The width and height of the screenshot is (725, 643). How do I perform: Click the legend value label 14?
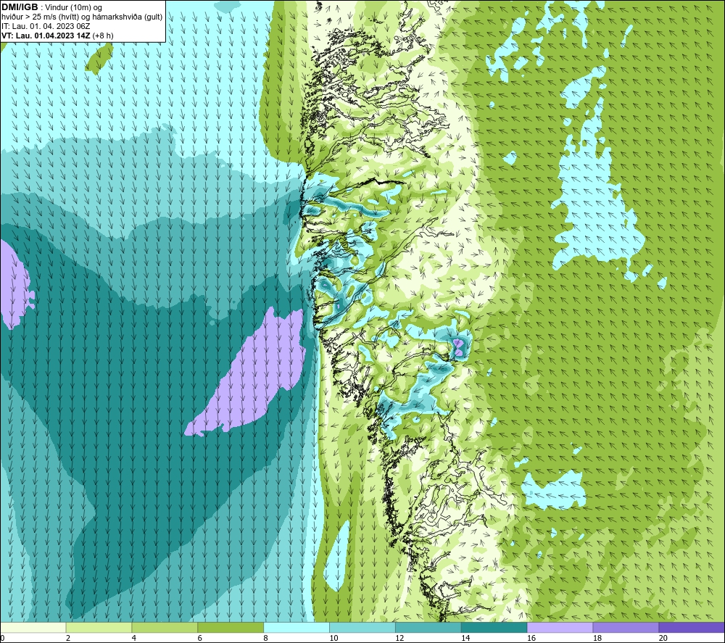(465, 639)
